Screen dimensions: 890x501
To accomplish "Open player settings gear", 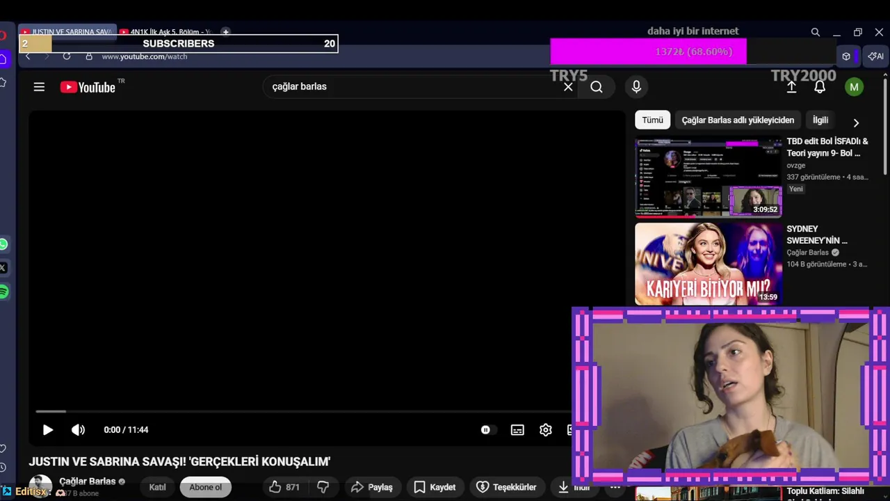I will click(546, 430).
